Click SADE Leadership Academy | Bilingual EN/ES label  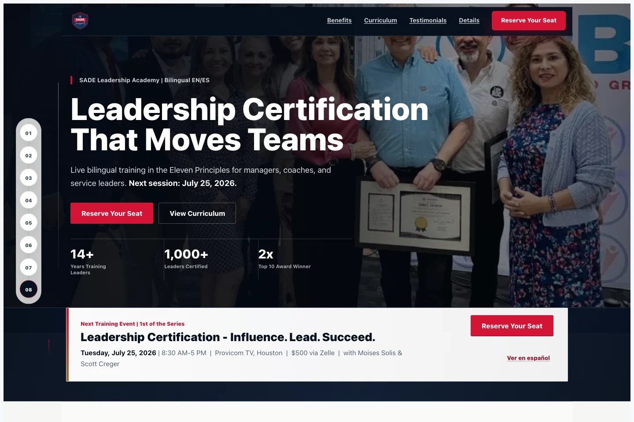[x=144, y=80]
